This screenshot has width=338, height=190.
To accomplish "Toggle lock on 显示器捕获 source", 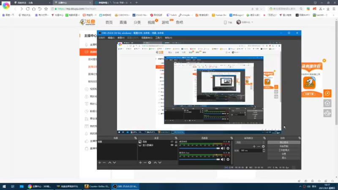I will point(176,145).
